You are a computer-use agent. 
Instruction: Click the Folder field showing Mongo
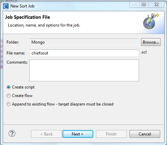coord(84,42)
